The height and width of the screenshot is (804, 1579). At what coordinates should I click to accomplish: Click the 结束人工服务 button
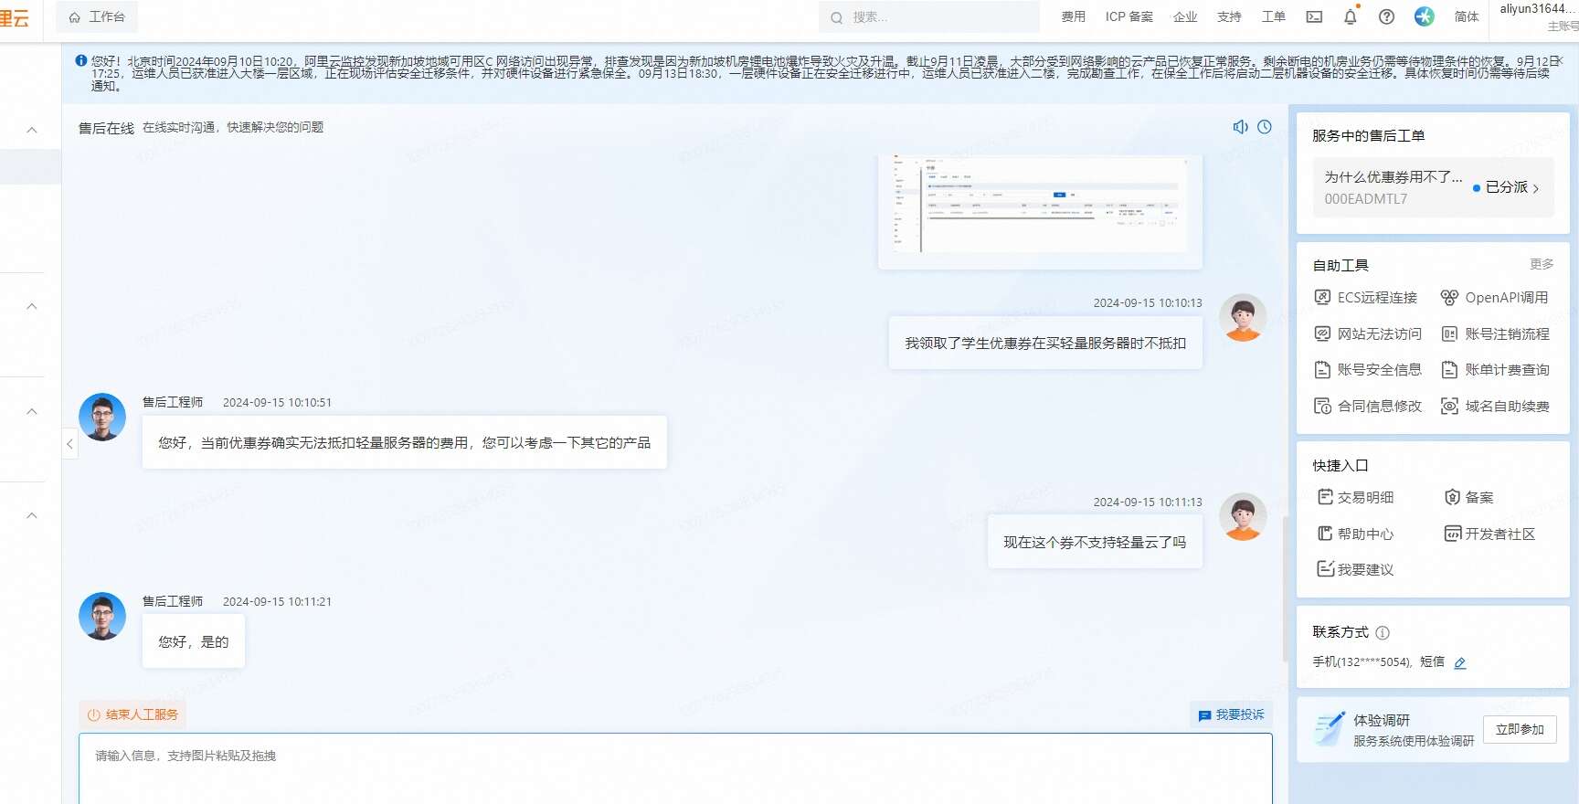pos(133,714)
